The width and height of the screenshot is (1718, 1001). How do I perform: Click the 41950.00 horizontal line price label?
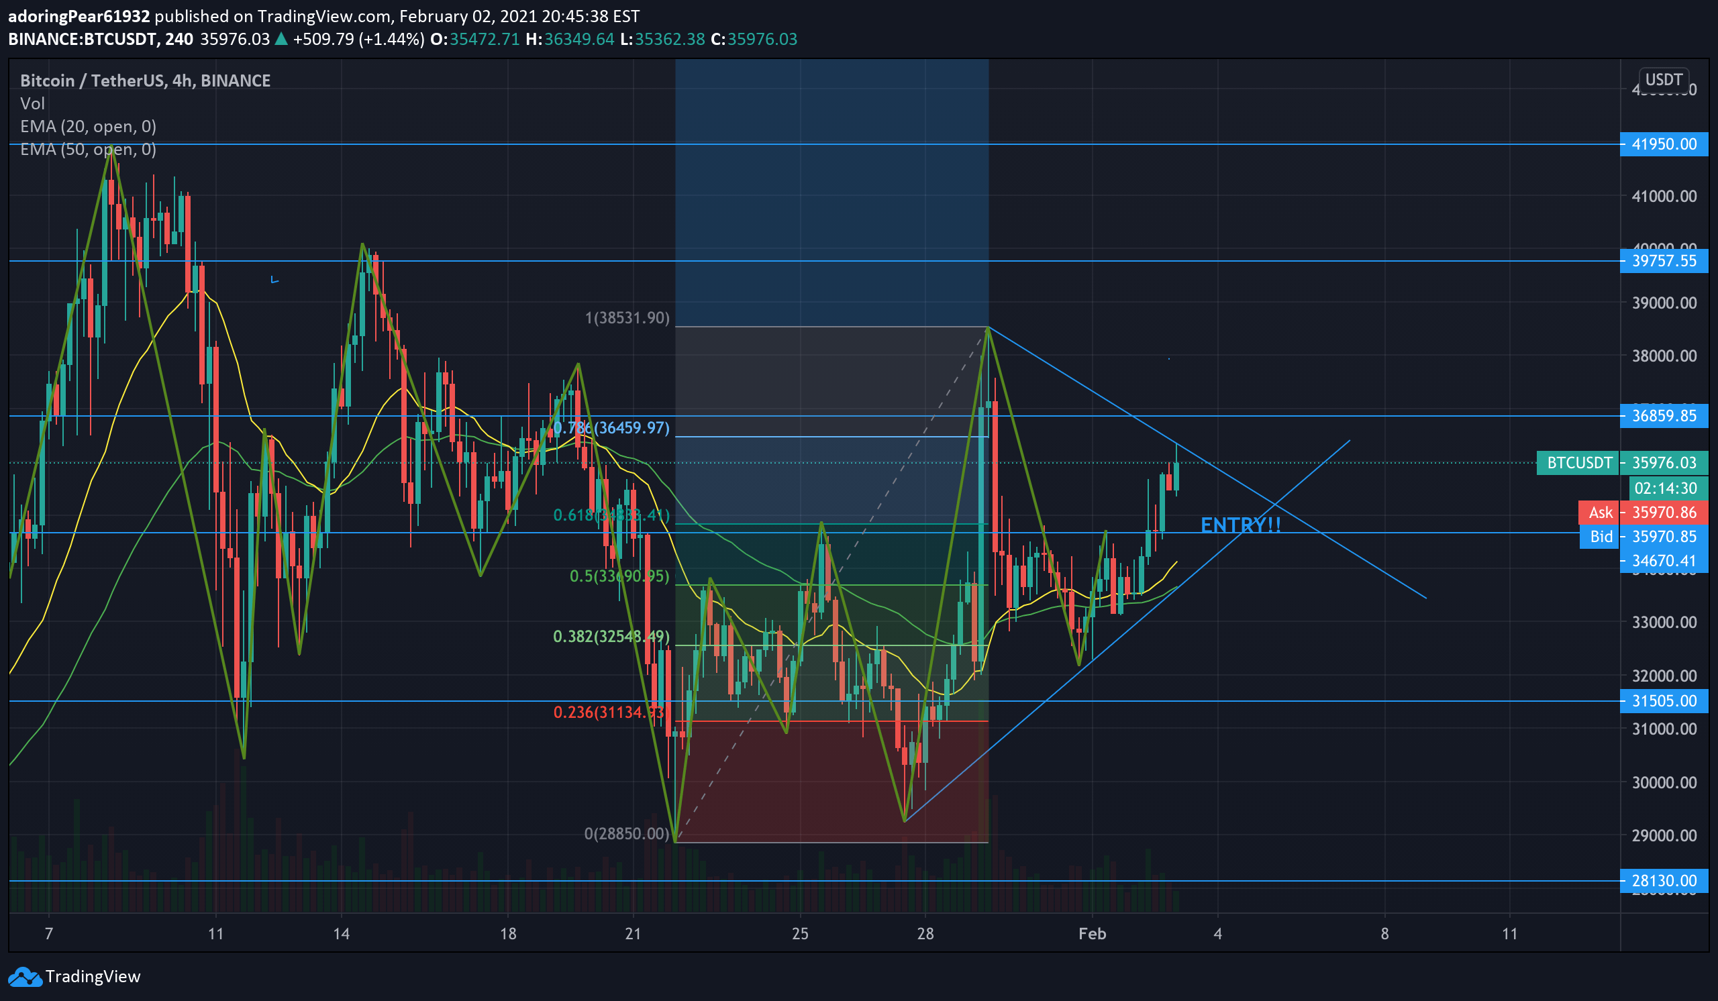(x=1664, y=144)
